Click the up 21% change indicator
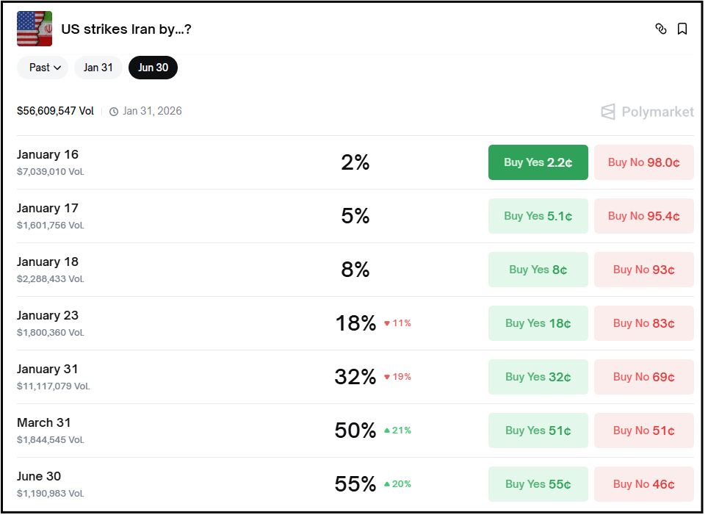The height and width of the screenshot is (515, 708). (397, 431)
